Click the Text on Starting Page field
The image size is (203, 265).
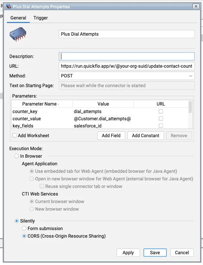pyautogui.click(x=127, y=86)
